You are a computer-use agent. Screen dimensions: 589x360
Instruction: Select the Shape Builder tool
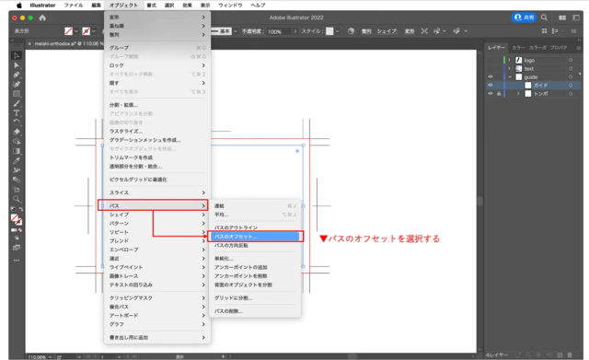tap(17, 142)
